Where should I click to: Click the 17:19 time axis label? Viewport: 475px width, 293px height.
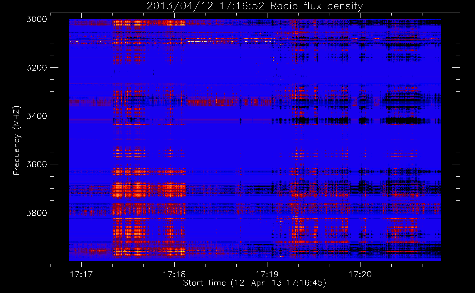(x=267, y=275)
